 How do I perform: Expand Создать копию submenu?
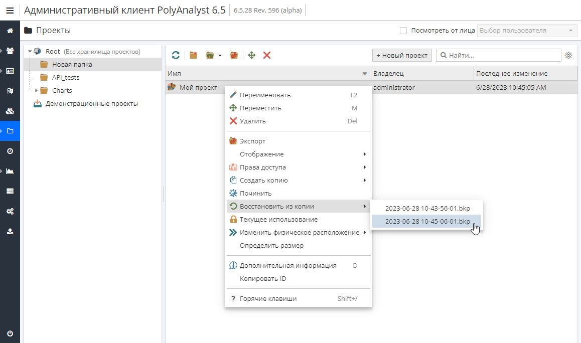click(365, 180)
